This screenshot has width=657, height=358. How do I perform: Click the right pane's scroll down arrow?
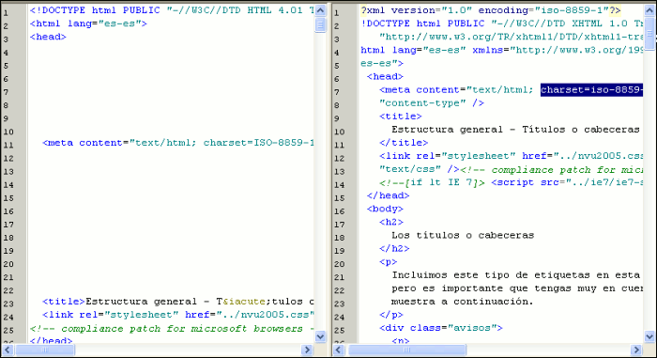coord(649,336)
